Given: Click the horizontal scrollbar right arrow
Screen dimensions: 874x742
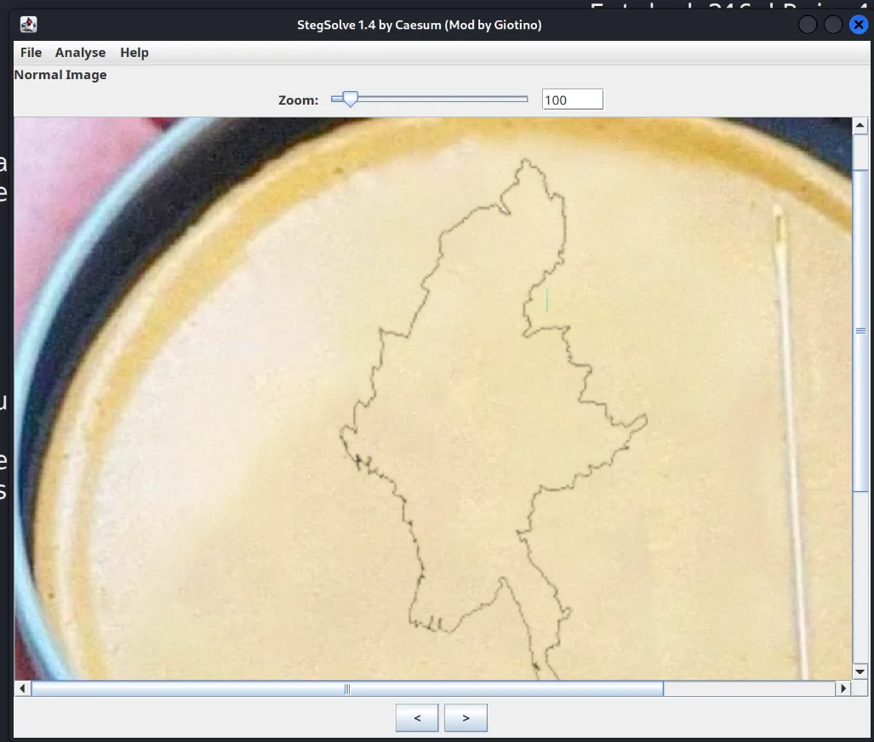Looking at the screenshot, I should 843,688.
